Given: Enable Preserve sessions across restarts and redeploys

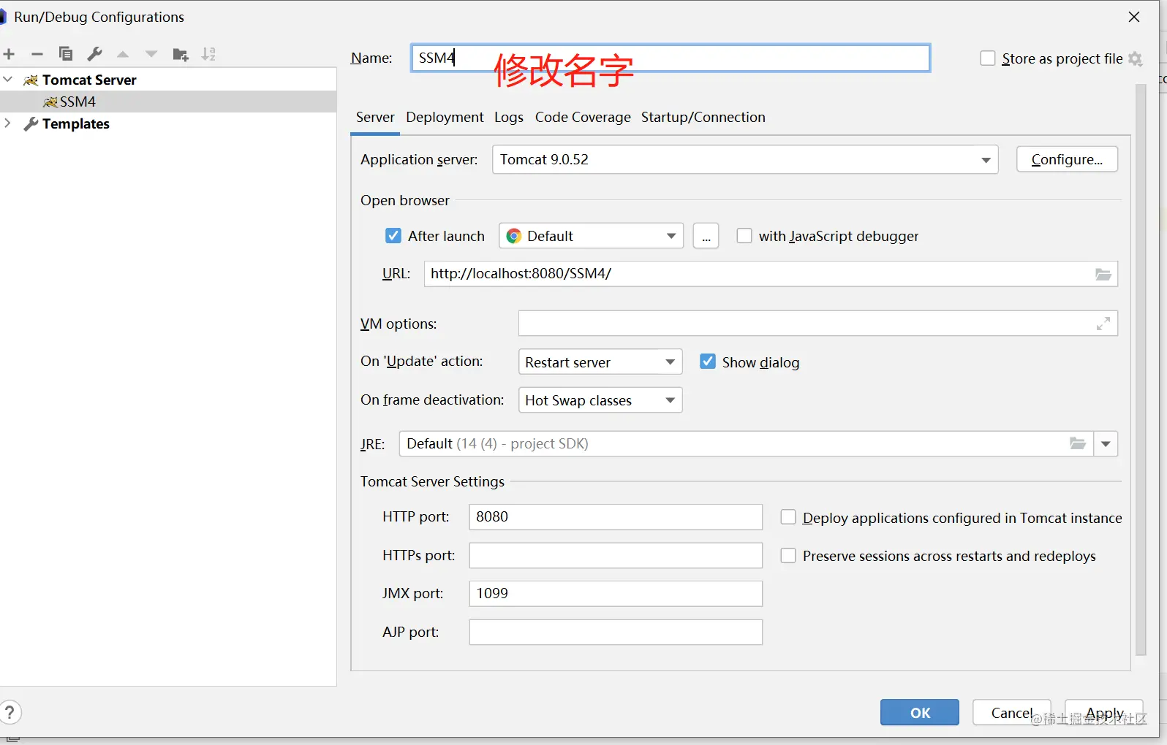Looking at the screenshot, I should tap(788, 556).
